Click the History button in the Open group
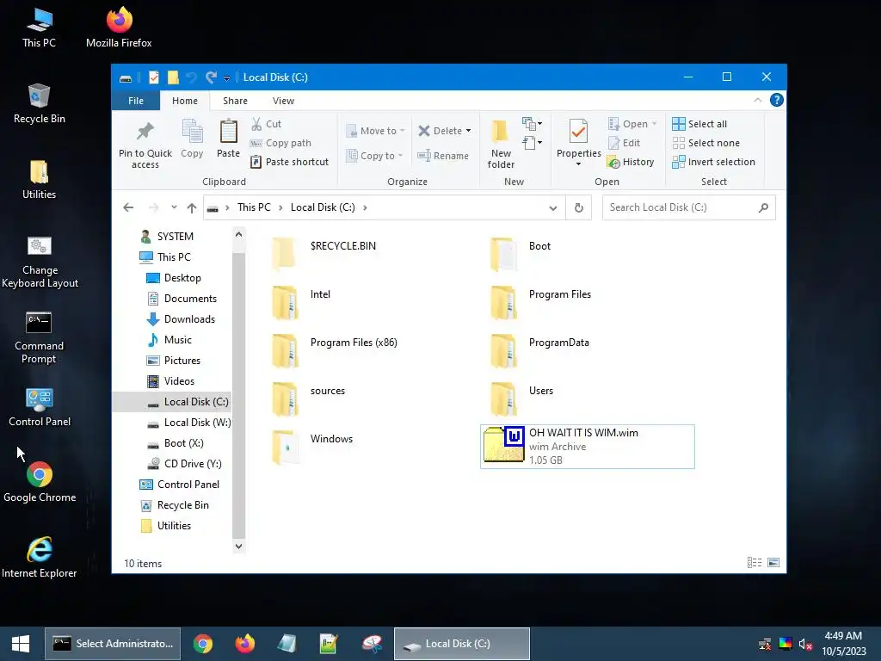This screenshot has width=881, height=661. [631, 162]
